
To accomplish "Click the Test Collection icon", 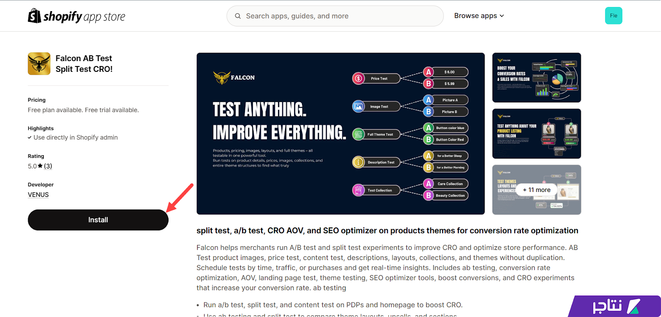I will click(359, 190).
